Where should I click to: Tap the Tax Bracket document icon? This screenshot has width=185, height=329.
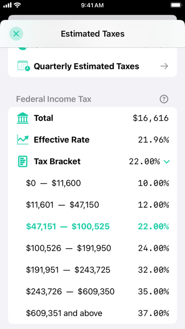(23, 161)
